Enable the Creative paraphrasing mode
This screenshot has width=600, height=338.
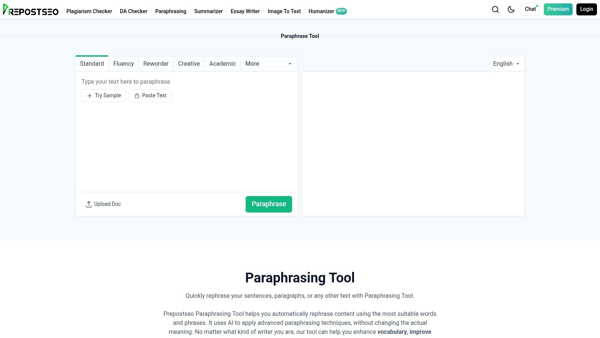pyautogui.click(x=189, y=63)
